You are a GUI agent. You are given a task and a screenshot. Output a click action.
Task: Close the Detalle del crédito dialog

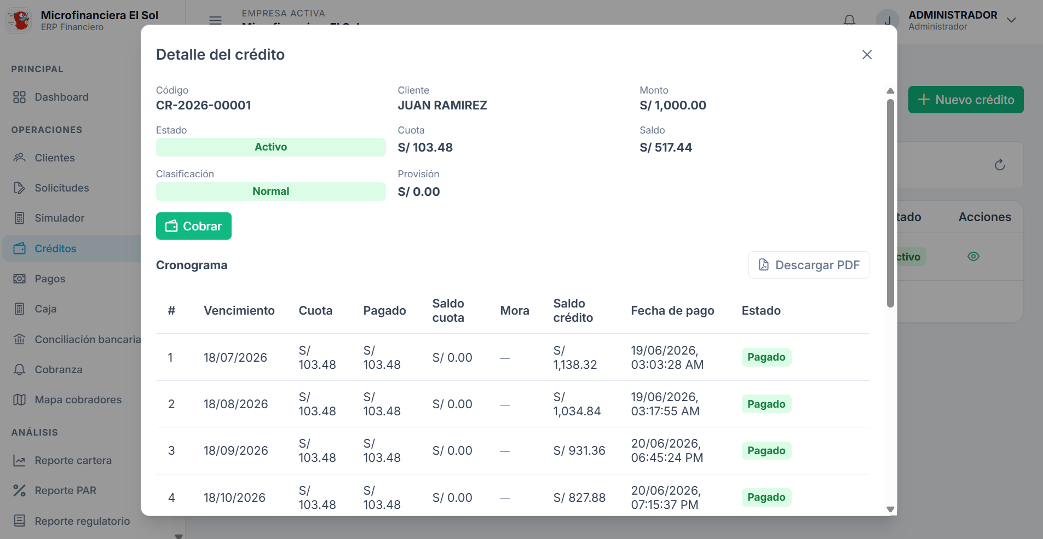(867, 55)
